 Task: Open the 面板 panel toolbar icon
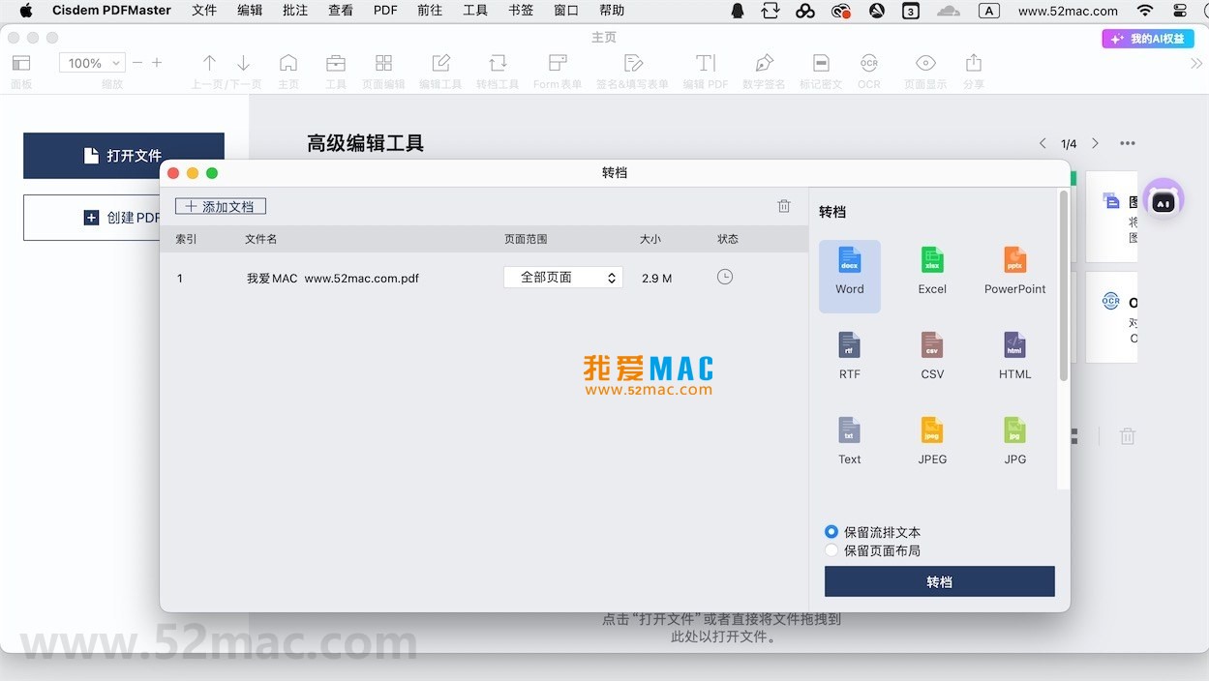pyautogui.click(x=21, y=63)
